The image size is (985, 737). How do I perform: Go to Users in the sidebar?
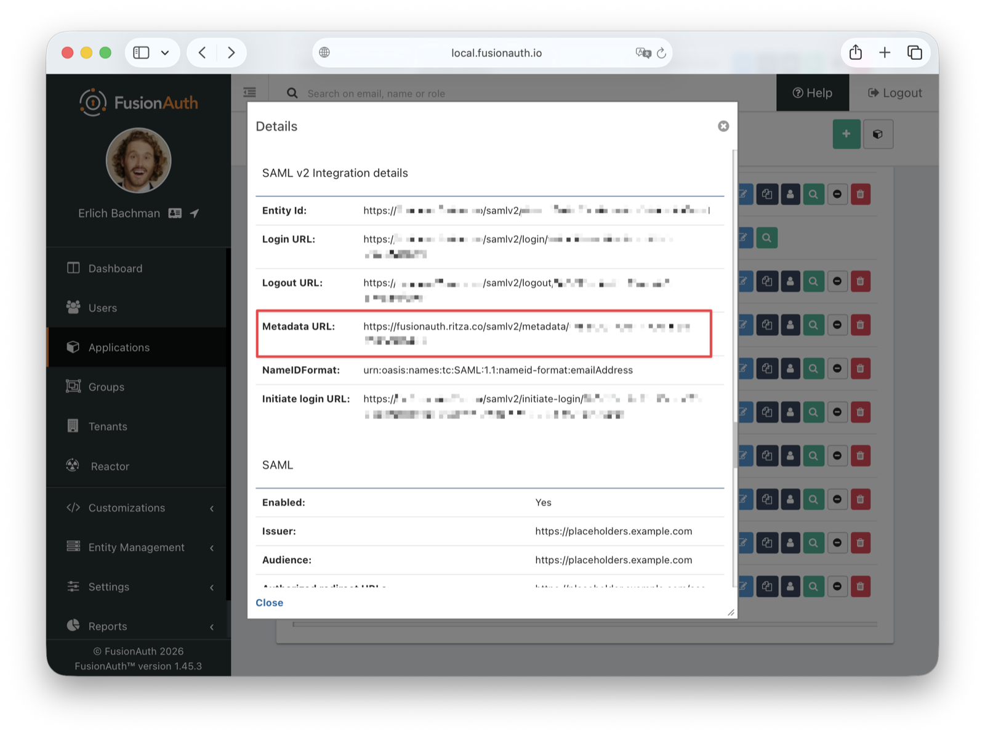(x=102, y=308)
